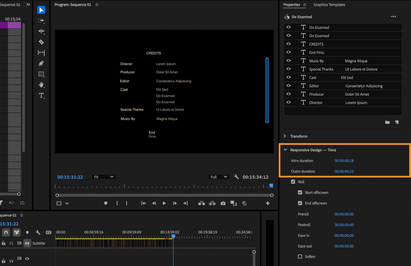Expand the Transform section
The width and height of the screenshot is (411, 266).
click(x=285, y=136)
